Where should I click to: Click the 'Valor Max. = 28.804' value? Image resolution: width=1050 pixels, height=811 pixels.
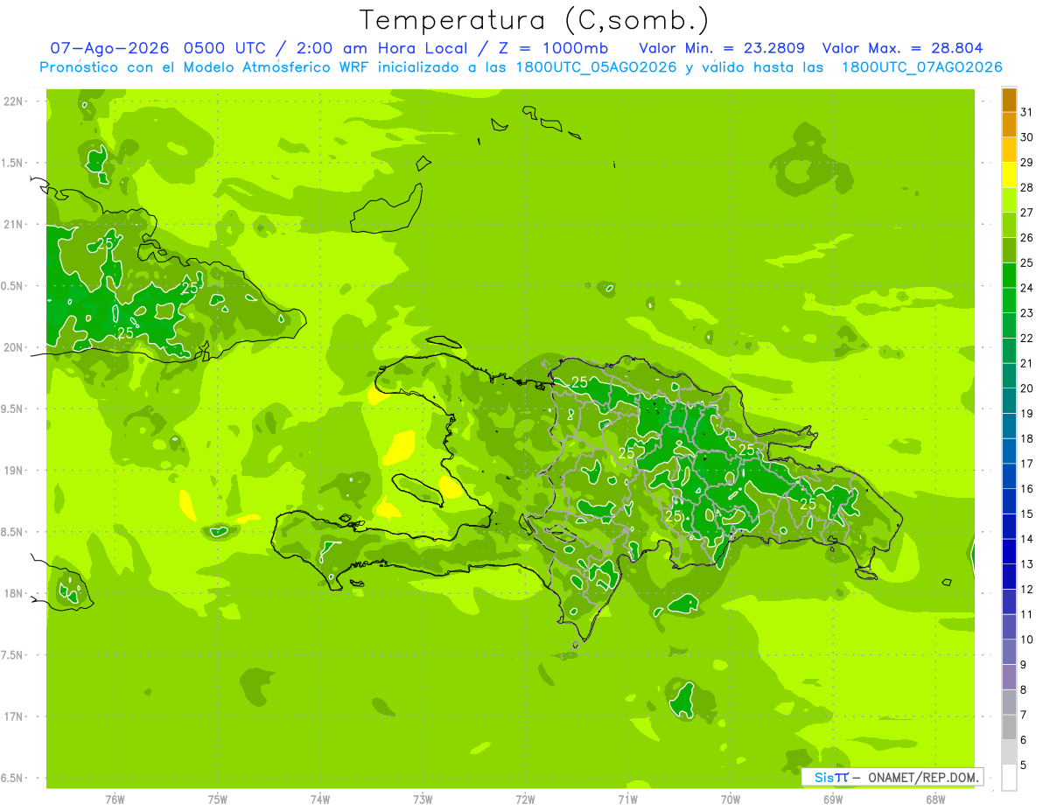coord(903,48)
